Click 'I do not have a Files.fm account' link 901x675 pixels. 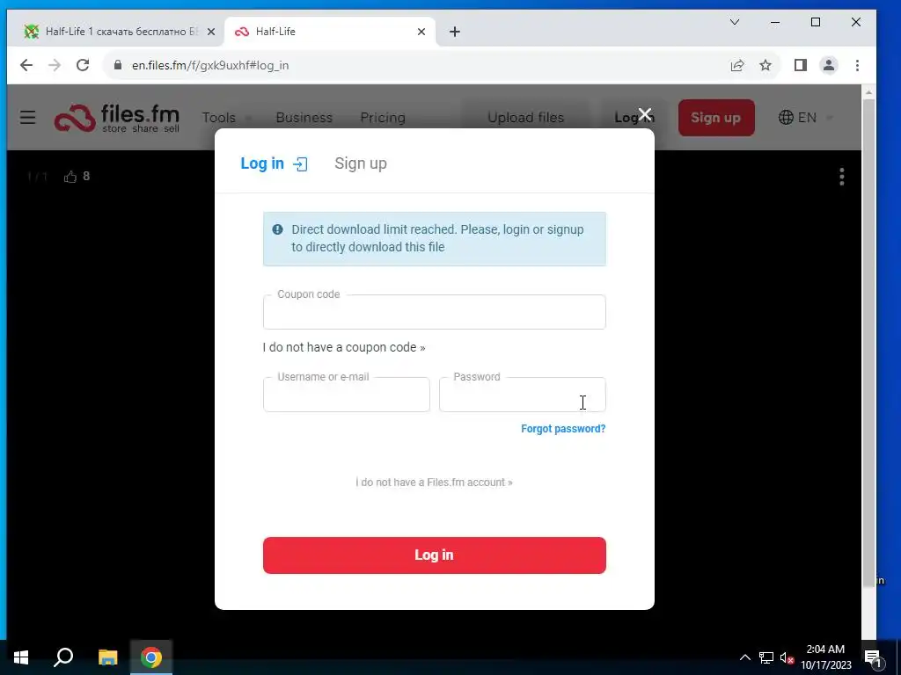pyautogui.click(x=434, y=483)
